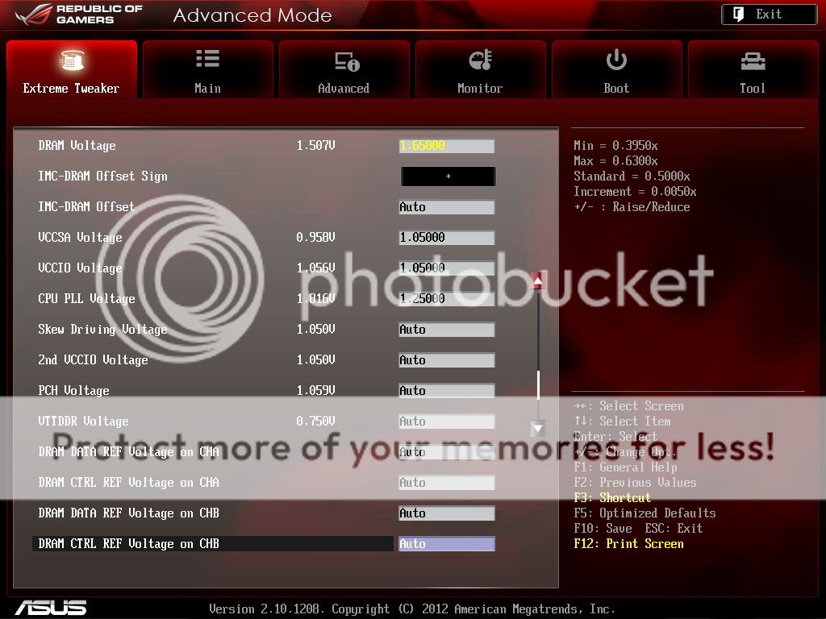
Task: Click the Boot power icon
Action: [x=616, y=58]
